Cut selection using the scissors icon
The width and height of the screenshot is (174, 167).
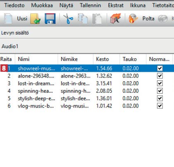tap(68, 19)
